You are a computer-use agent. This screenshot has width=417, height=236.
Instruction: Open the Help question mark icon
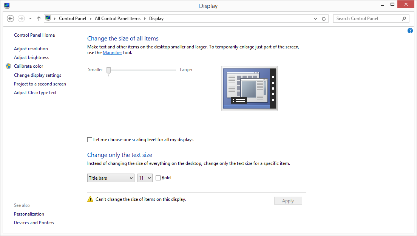[x=410, y=31]
